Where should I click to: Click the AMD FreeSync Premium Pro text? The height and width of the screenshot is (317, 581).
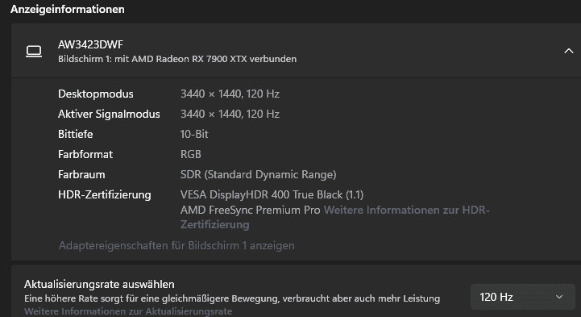click(x=250, y=210)
